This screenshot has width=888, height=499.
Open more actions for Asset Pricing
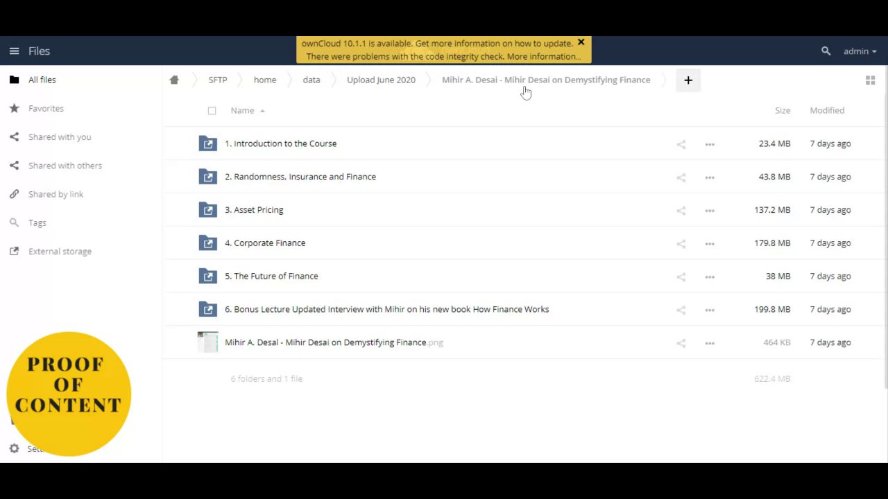tap(710, 211)
